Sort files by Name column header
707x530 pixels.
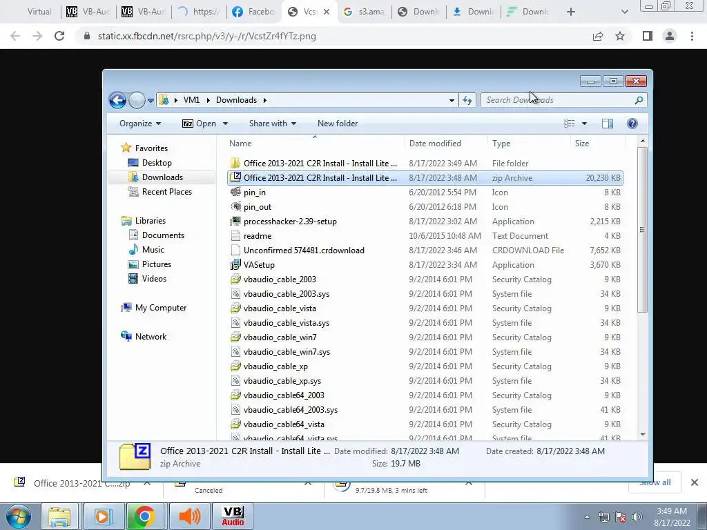coord(240,144)
